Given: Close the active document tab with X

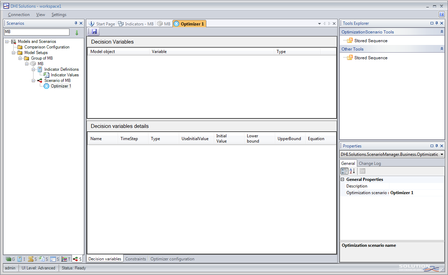Looking at the screenshot, I should (x=334, y=24).
